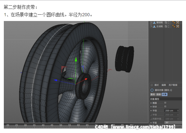
Task: Click the keyframe dot beside 椭圆
Action: click(151, 103)
